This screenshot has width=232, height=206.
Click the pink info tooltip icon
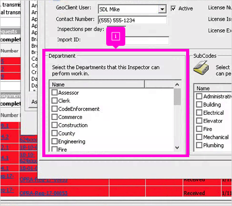pyautogui.click(x=115, y=37)
